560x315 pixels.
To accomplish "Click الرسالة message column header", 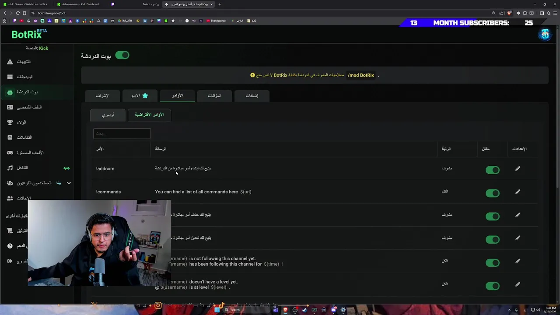I will point(161,149).
